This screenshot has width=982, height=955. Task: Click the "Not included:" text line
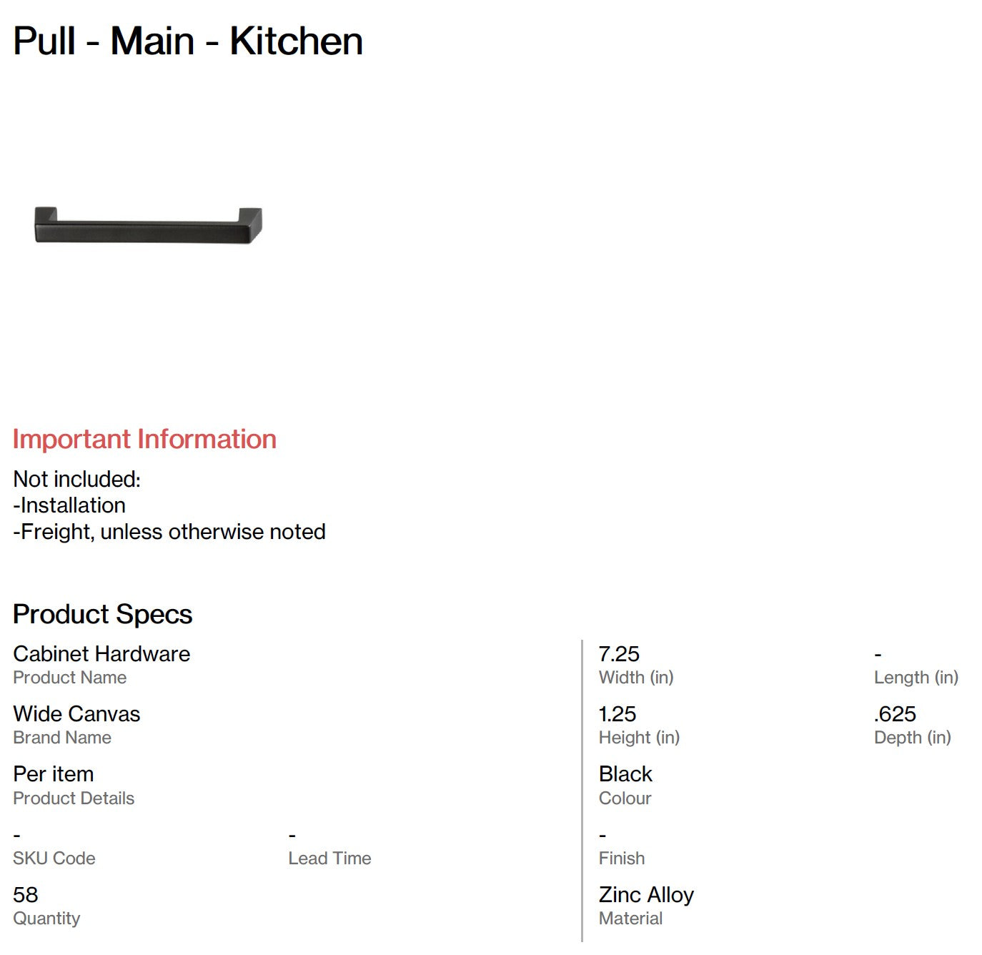[x=76, y=479]
